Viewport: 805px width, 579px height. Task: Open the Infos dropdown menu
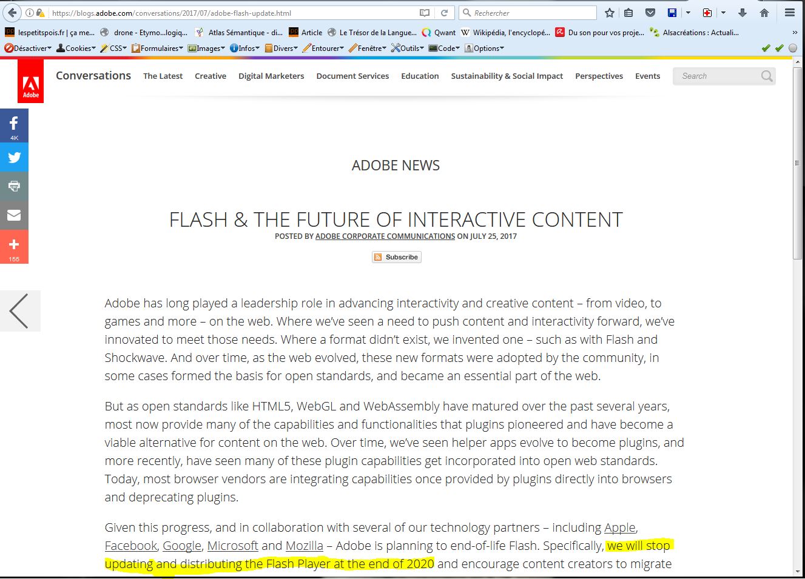[244, 48]
